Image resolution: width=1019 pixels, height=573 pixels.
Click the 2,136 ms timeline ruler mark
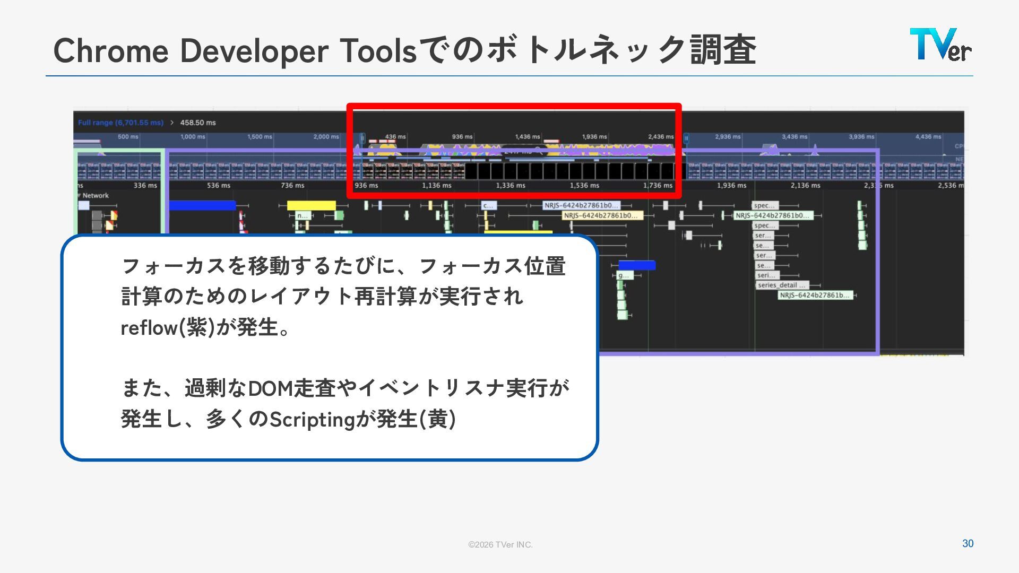click(805, 186)
